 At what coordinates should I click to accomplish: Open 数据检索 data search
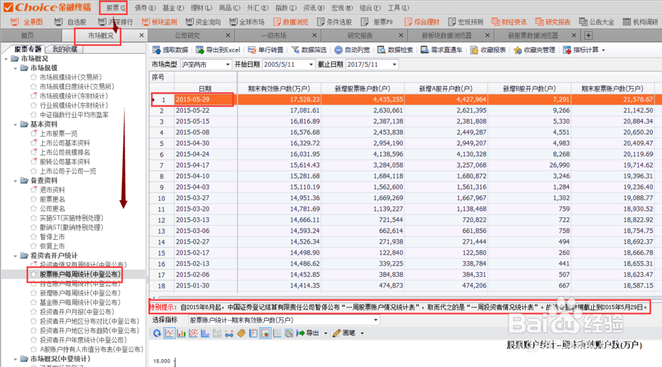(395, 50)
